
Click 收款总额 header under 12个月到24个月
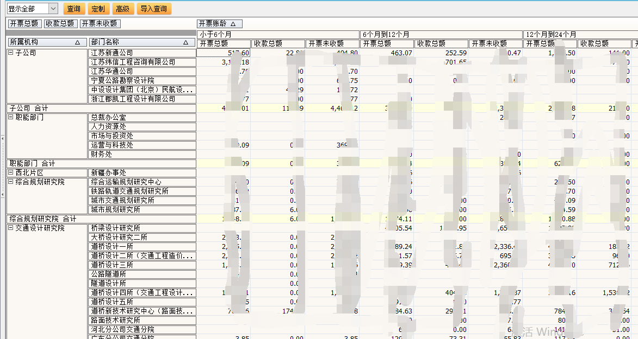pyautogui.click(x=605, y=43)
